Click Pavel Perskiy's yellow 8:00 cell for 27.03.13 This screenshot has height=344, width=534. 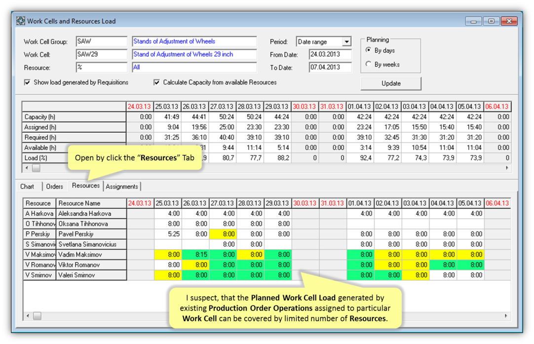[223, 234]
